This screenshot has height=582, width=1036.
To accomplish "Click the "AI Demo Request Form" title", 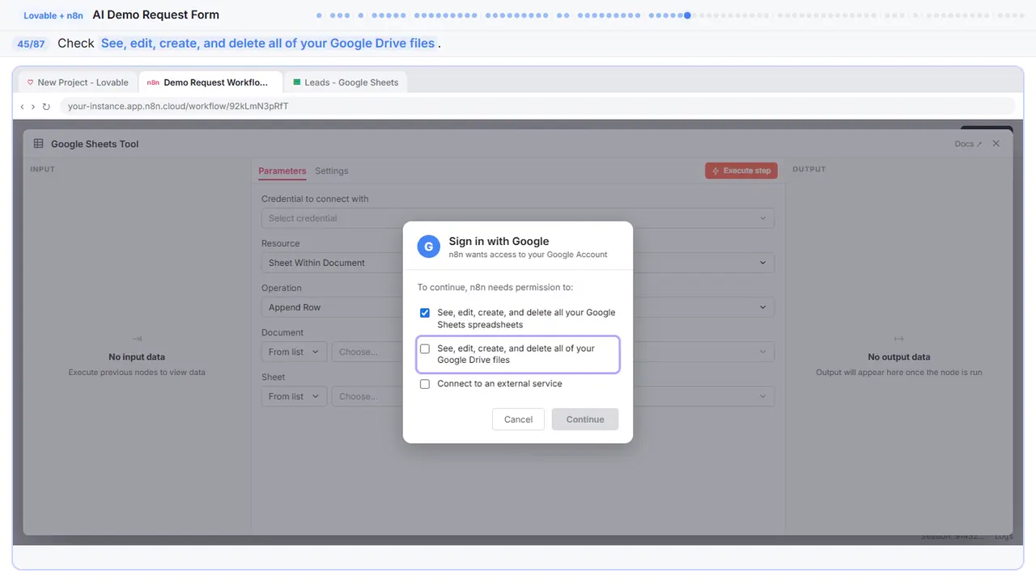I will (156, 15).
